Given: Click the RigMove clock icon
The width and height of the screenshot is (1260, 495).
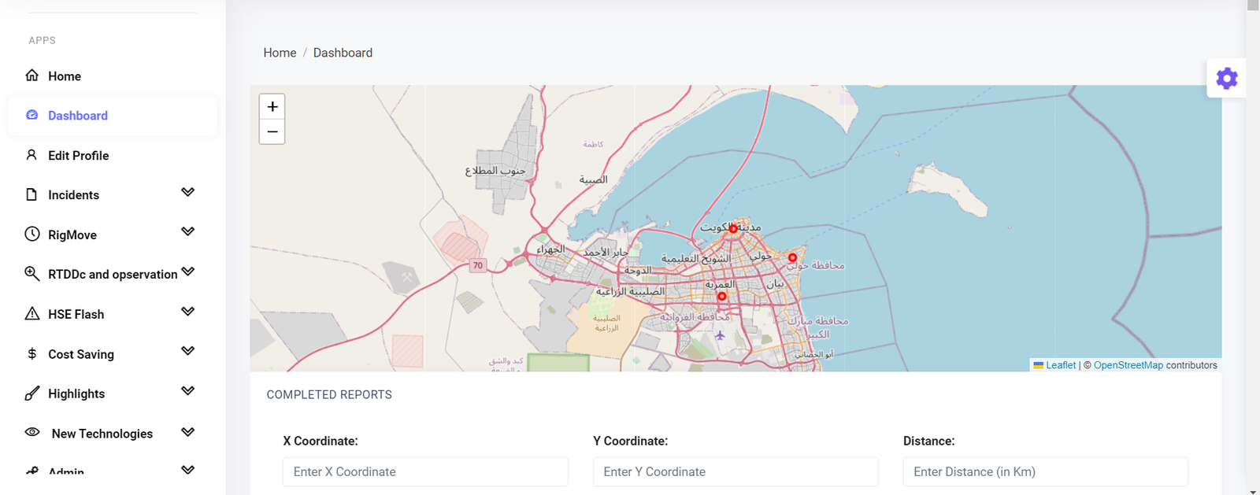Looking at the screenshot, I should (31, 234).
